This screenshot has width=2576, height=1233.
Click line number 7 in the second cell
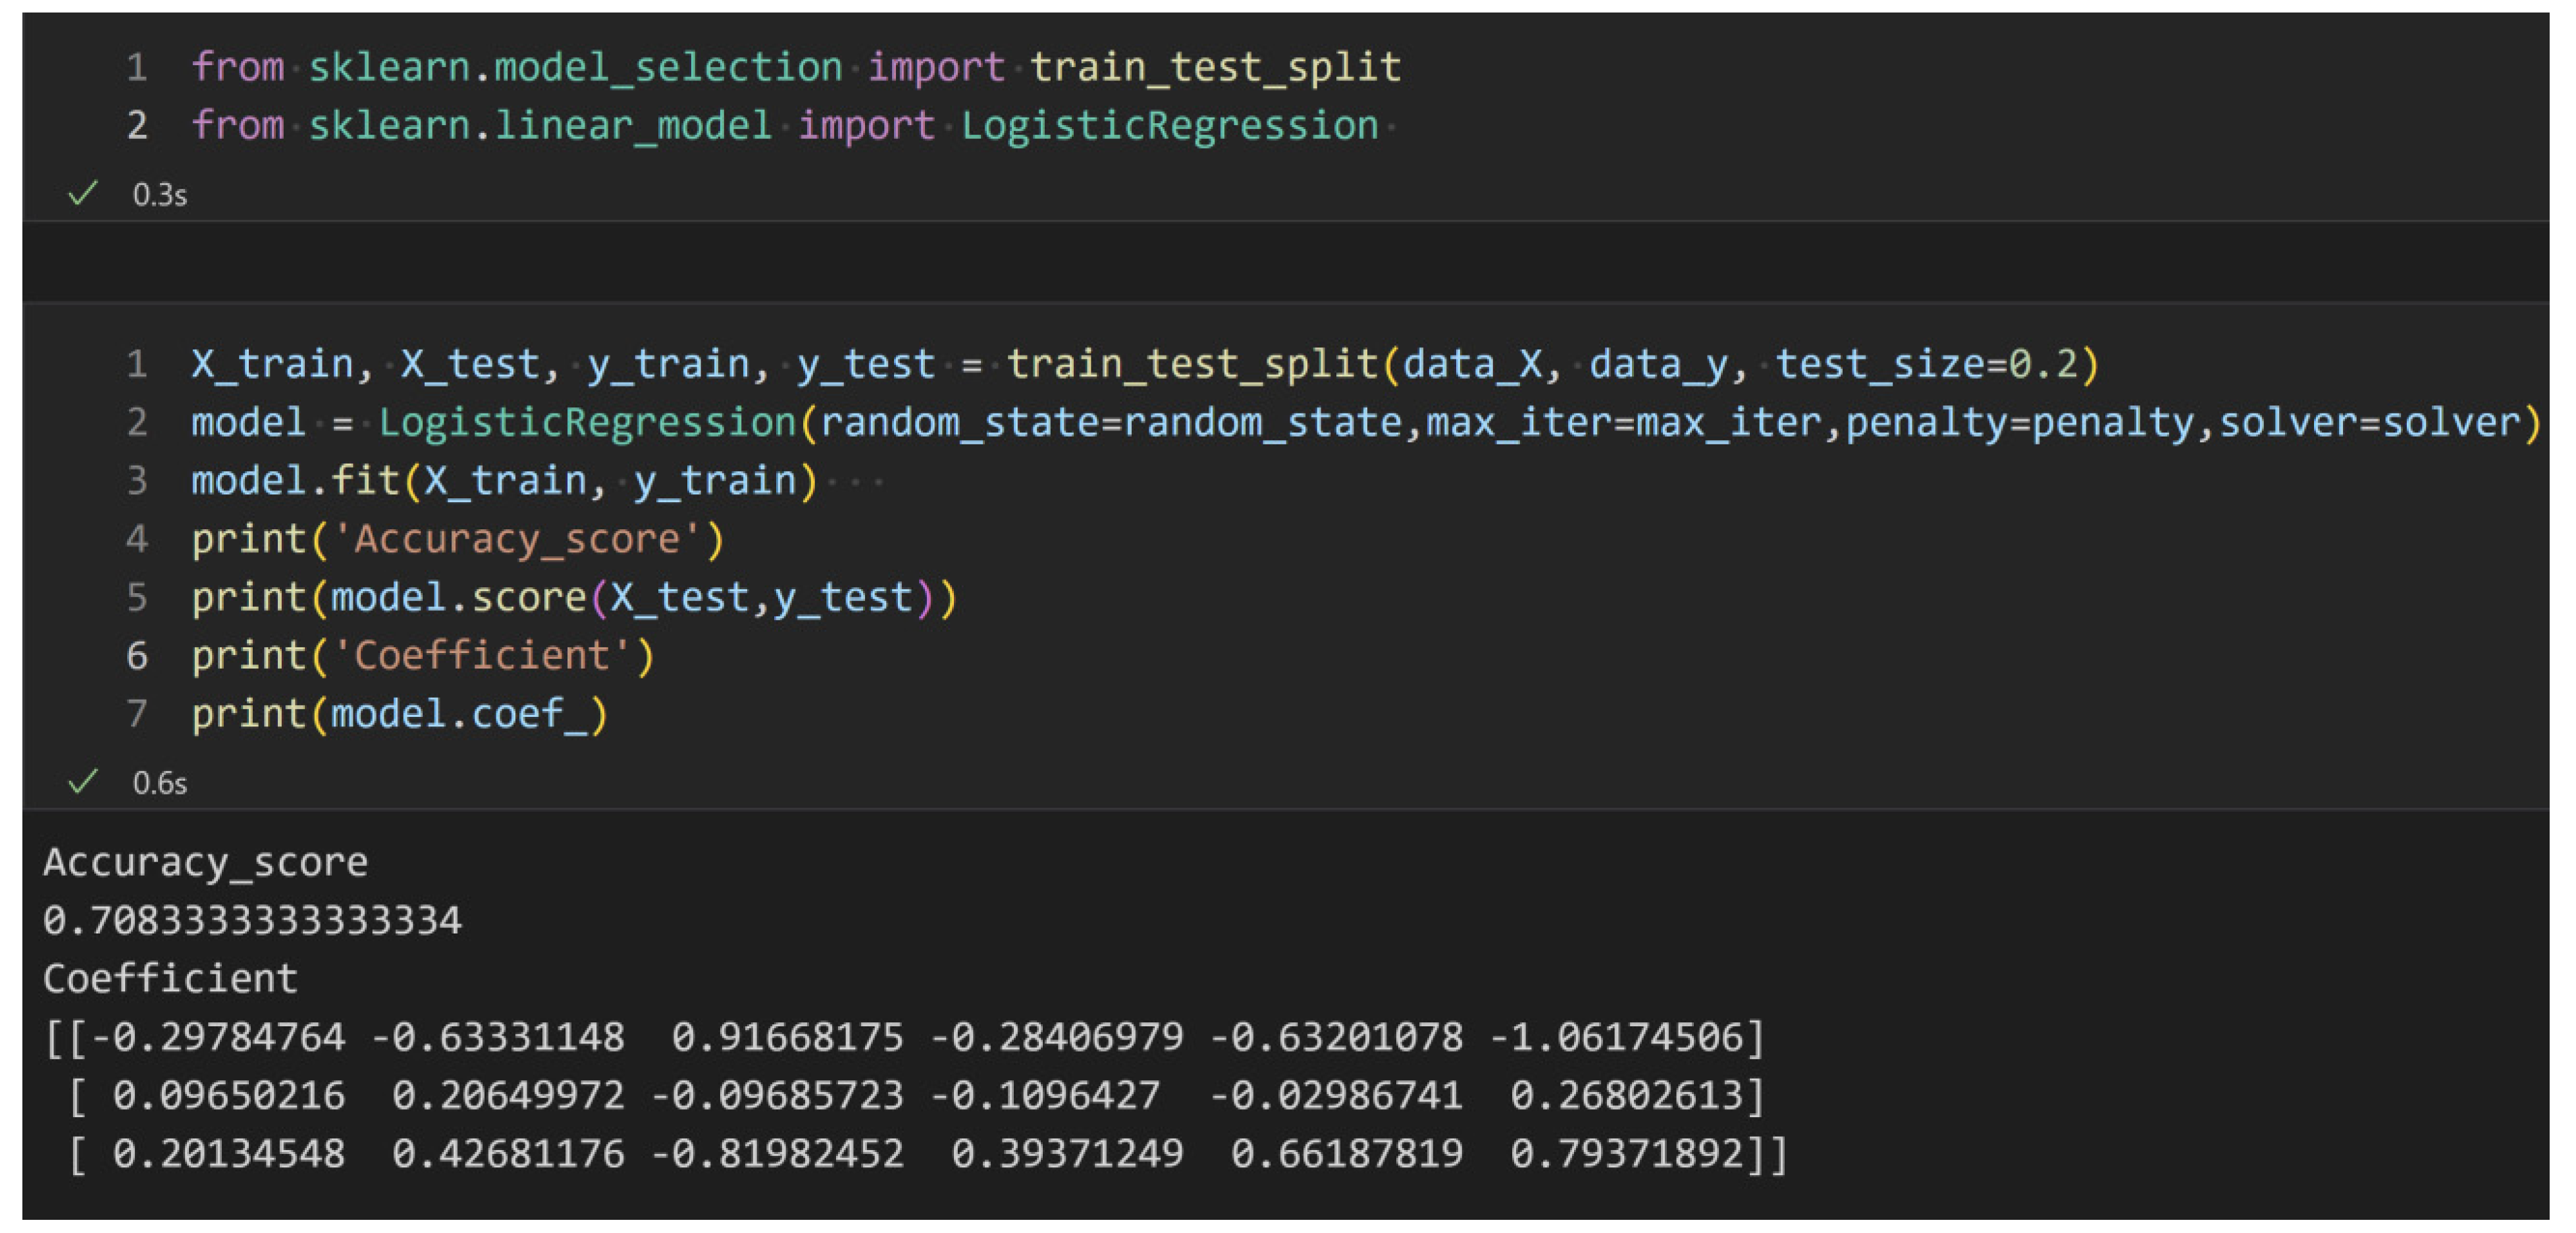click(137, 714)
